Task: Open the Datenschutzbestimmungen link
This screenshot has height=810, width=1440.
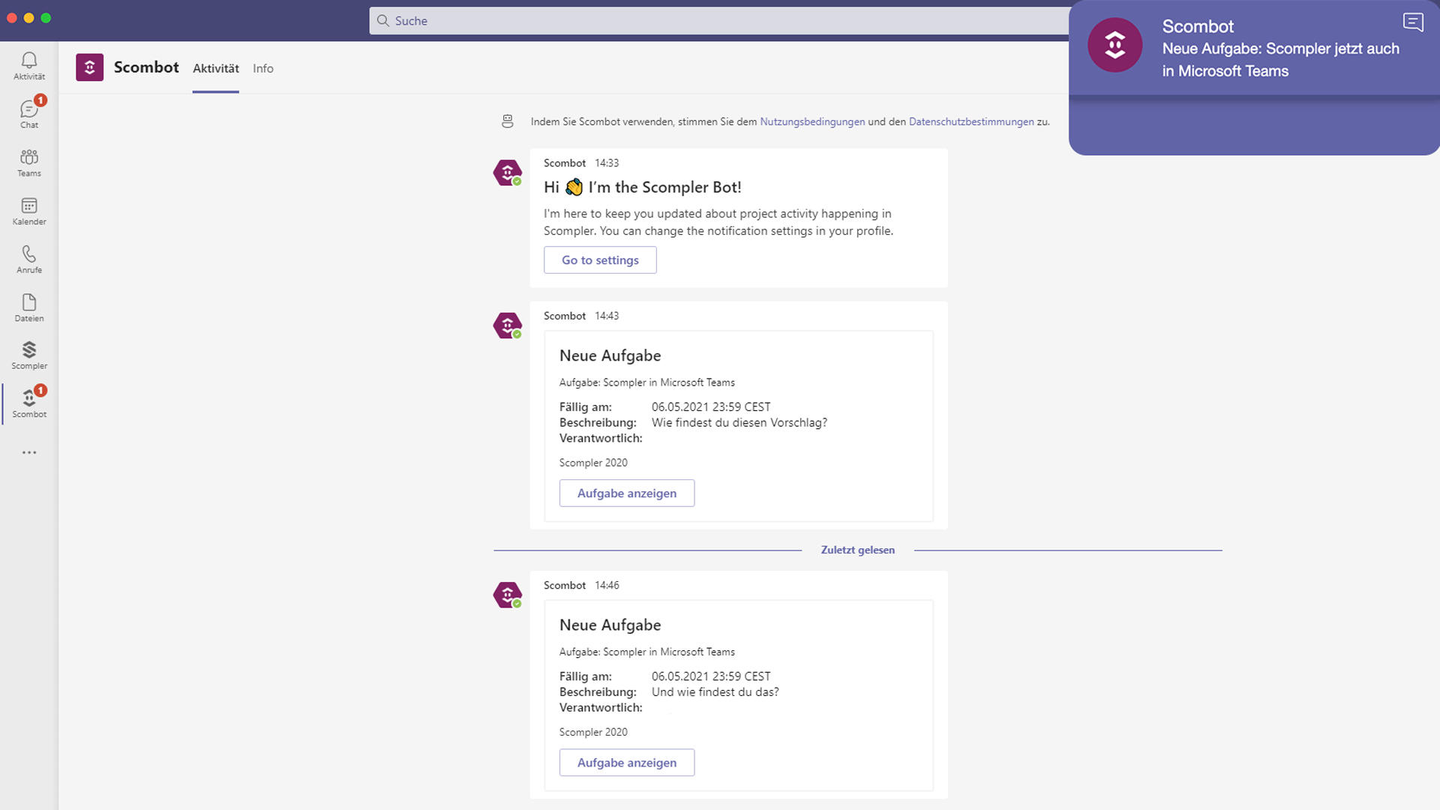Action: click(x=970, y=121)
